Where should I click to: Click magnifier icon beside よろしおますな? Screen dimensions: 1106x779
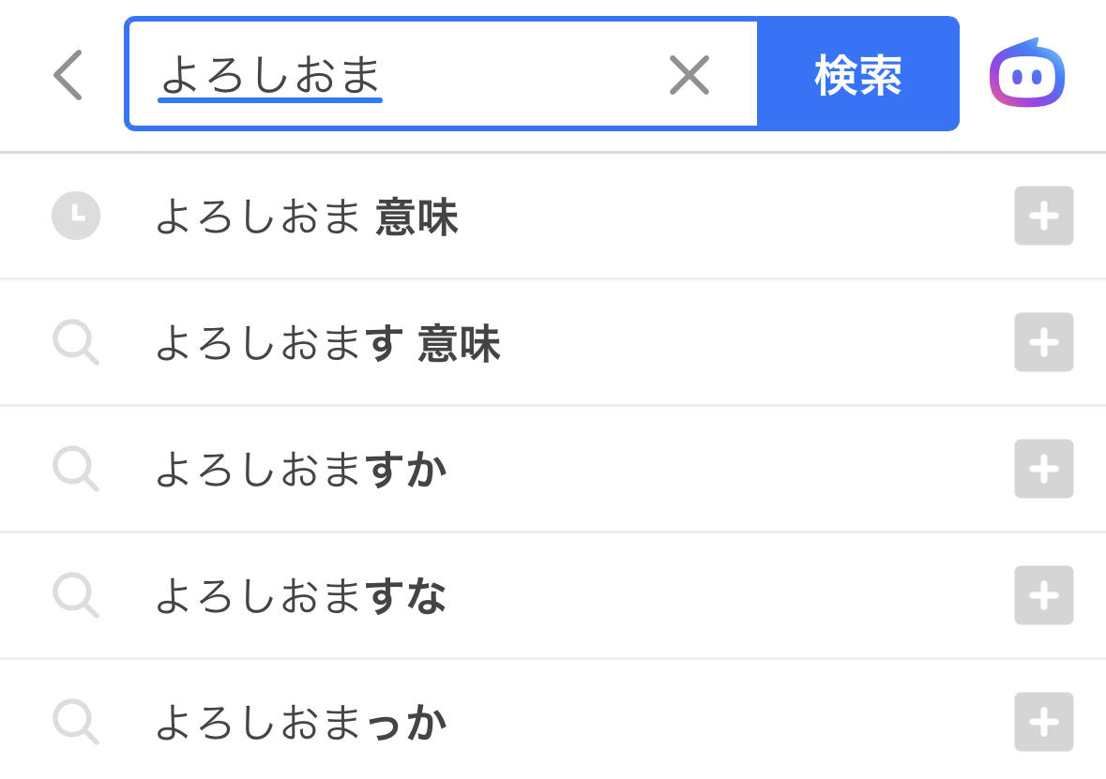tap(76, 595)
